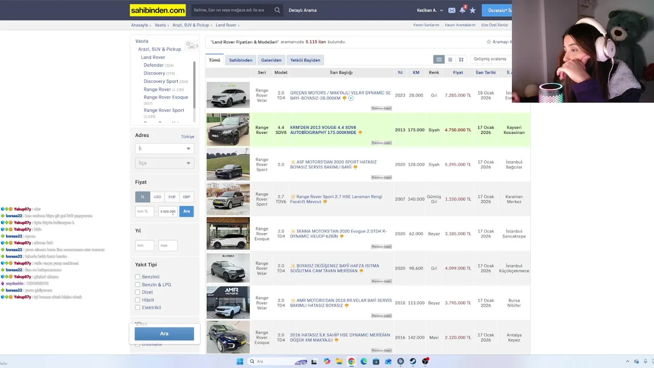Screen dimensions: 654x368
Task: Click the category list scrollbar
Action: pyautogui.click(x=194, y=84)
